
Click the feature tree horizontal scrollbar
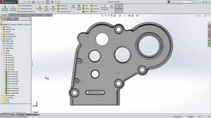14,112
